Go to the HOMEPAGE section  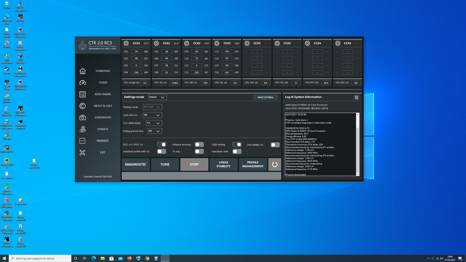[83, 71]
